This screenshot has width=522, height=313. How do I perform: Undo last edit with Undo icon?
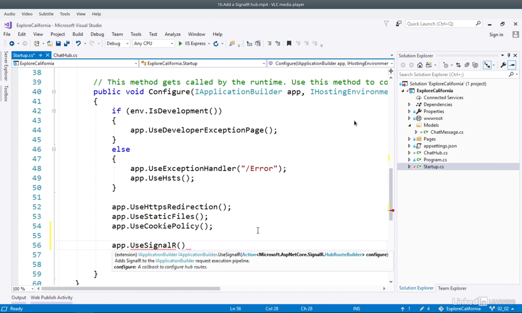[78, 44]
